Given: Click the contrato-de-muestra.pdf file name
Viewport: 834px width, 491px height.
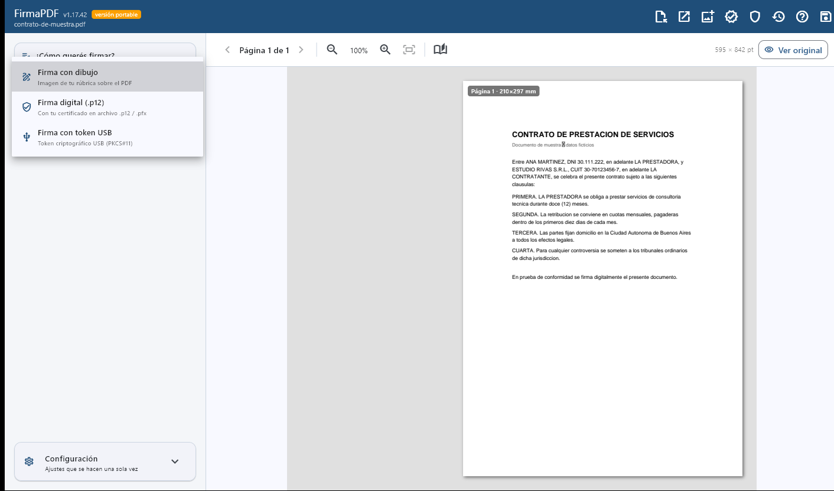Looking at the screenshot, I should click(x=50, y=25).
